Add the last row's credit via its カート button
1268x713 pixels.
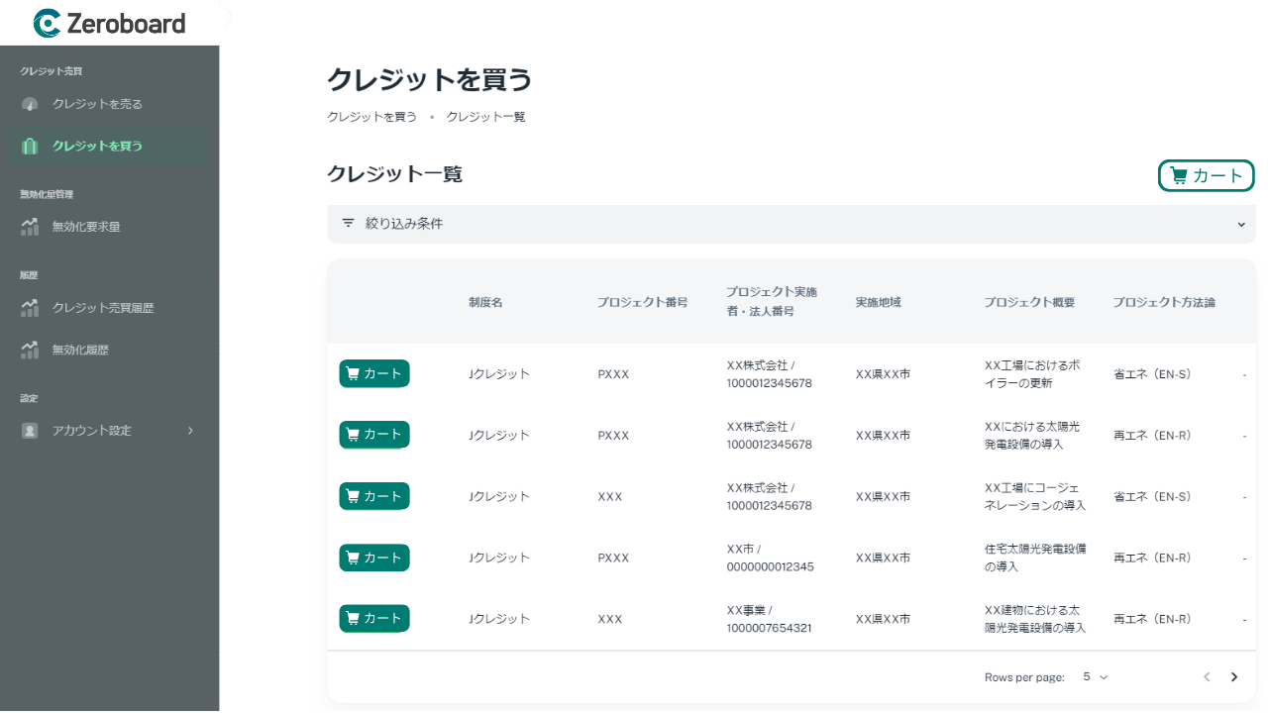point(373,618)
